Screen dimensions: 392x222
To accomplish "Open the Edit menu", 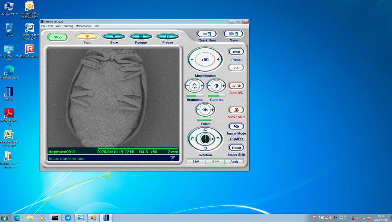I will (x=51, y=26).
